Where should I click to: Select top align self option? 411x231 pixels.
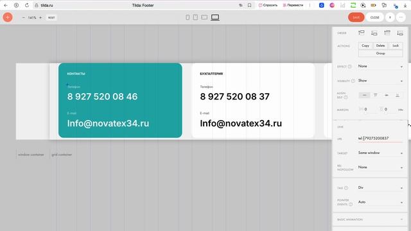point(375,95)
